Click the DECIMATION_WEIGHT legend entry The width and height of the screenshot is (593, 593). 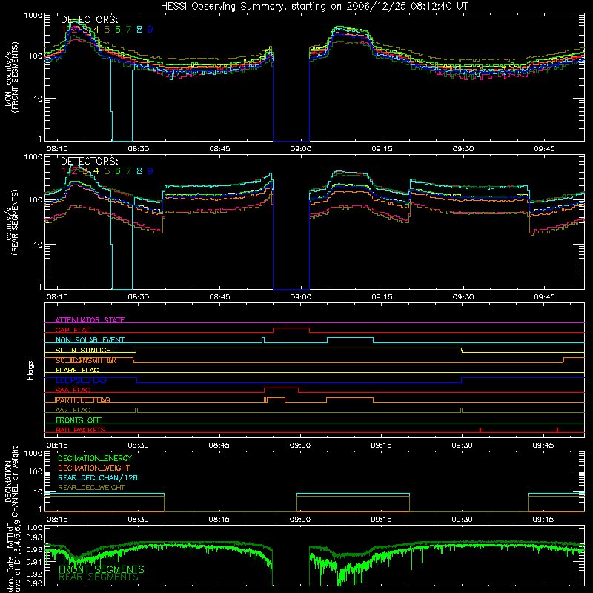[x=94, y=468]
